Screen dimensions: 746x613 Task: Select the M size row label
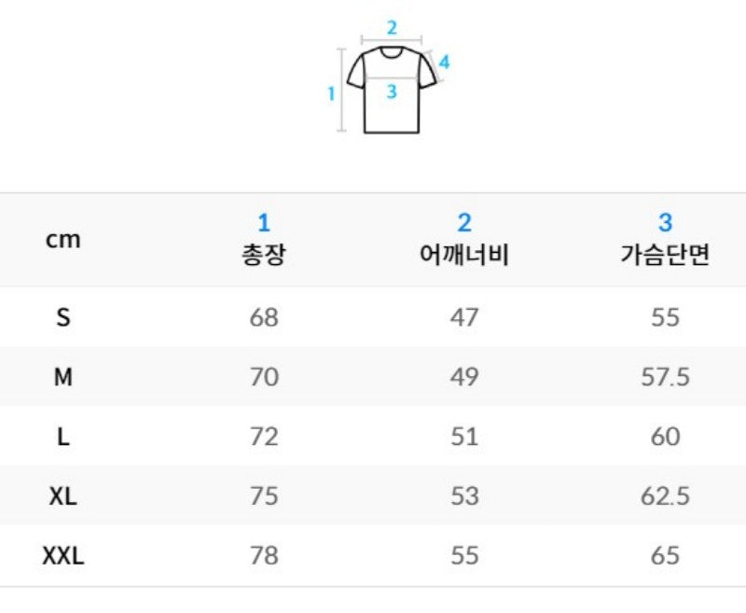(x=63, y=377)
